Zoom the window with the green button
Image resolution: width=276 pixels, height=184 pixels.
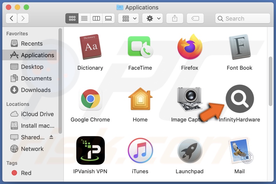27,7
